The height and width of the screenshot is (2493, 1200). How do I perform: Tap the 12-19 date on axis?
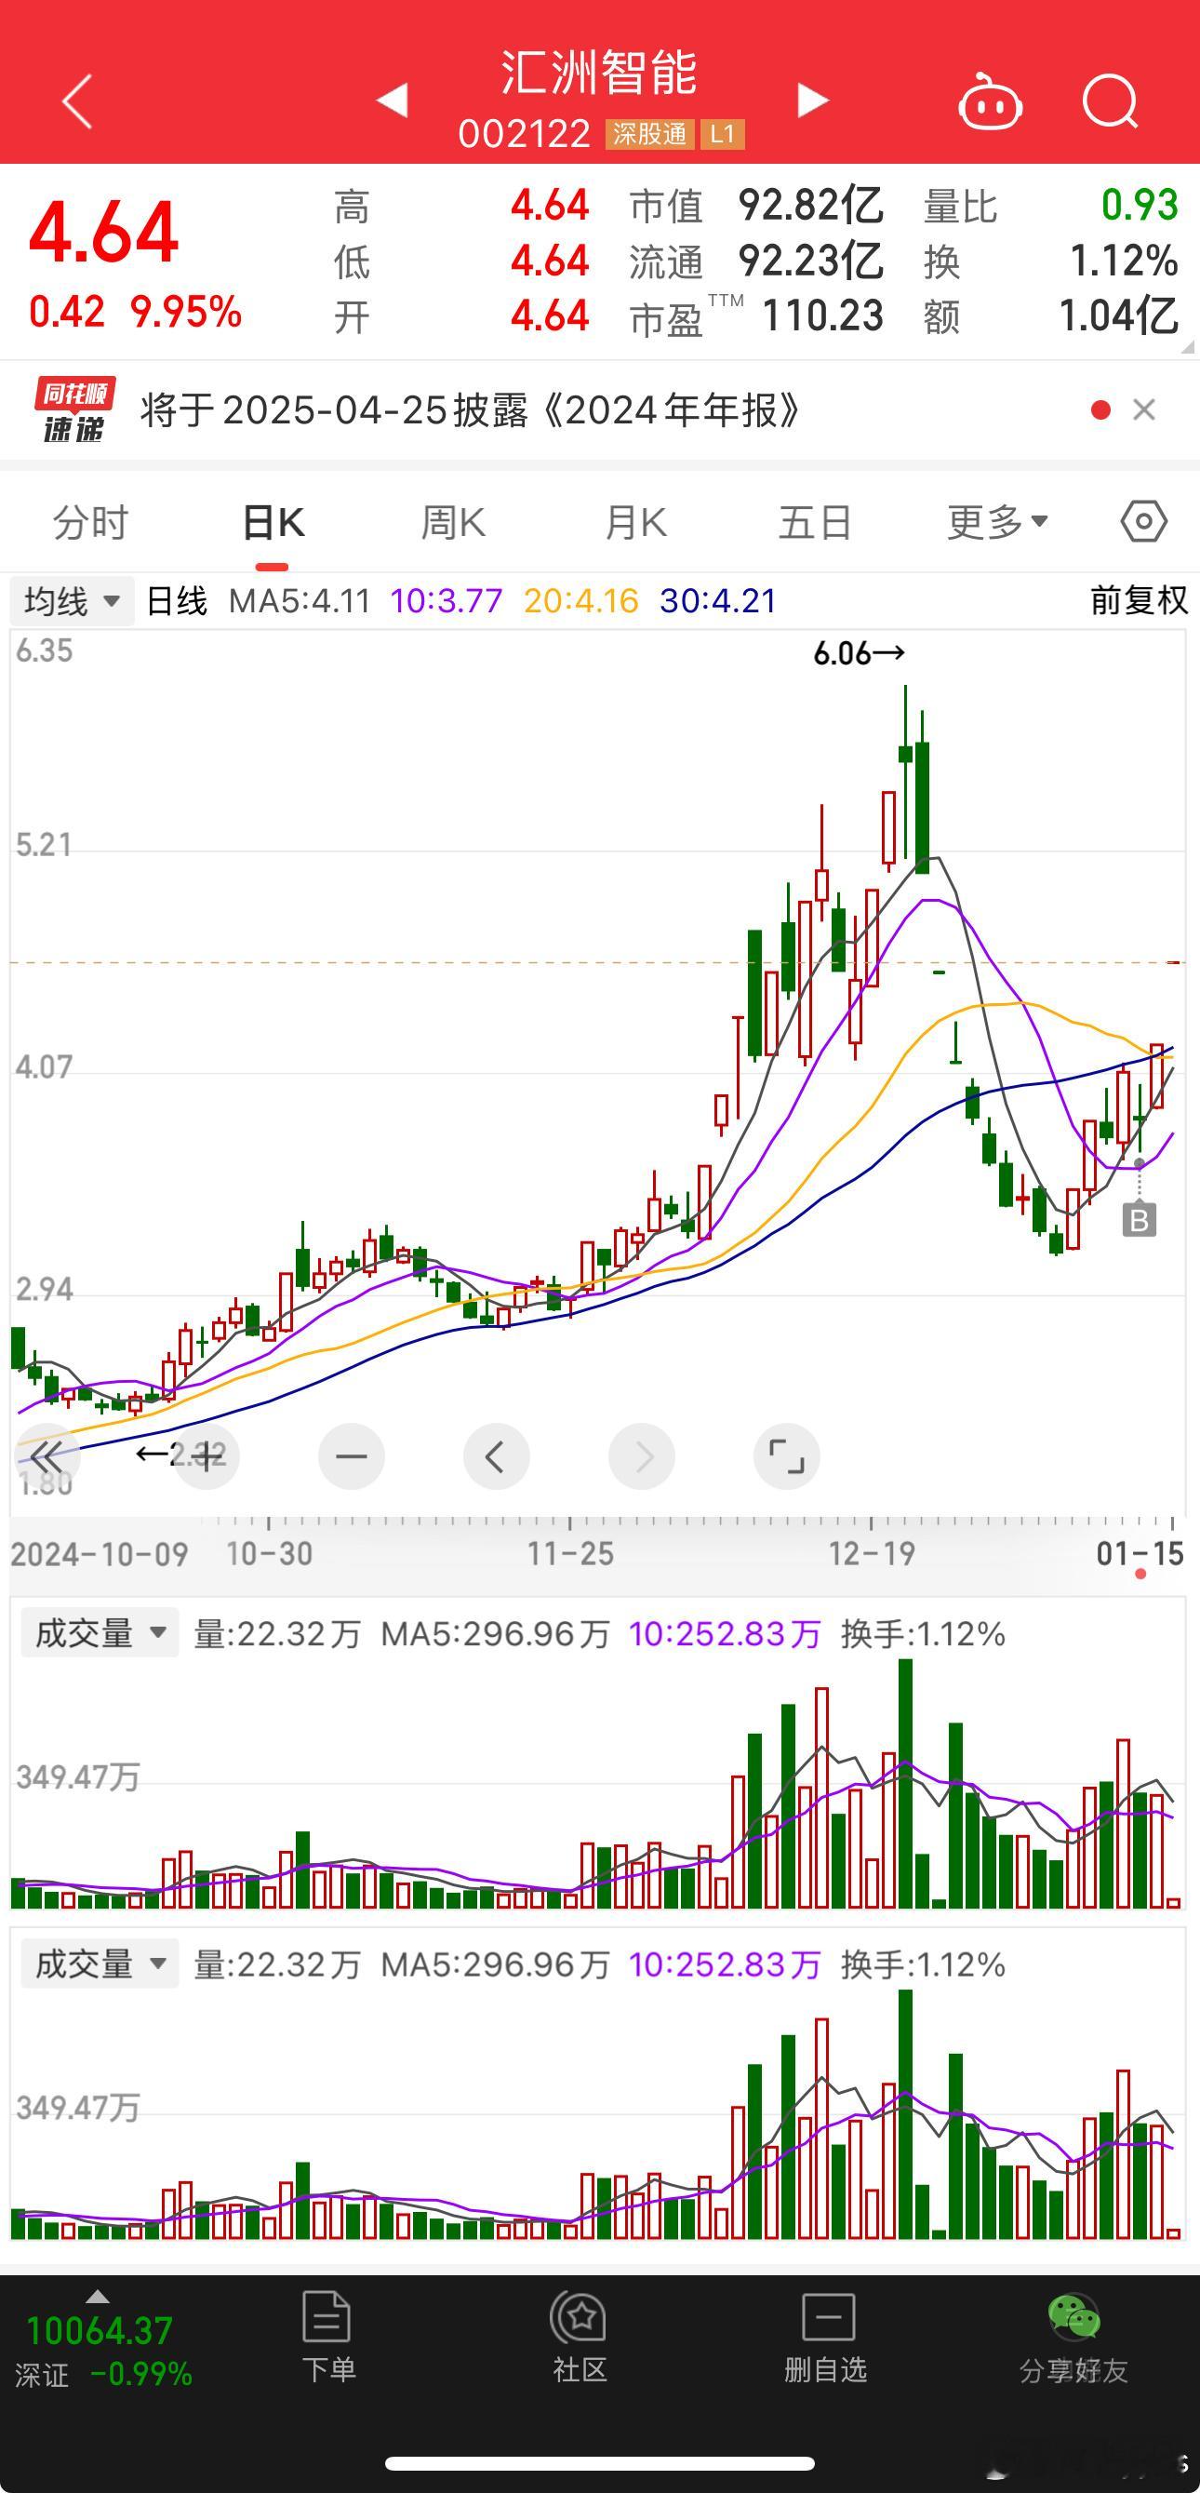click(871, 1553)
